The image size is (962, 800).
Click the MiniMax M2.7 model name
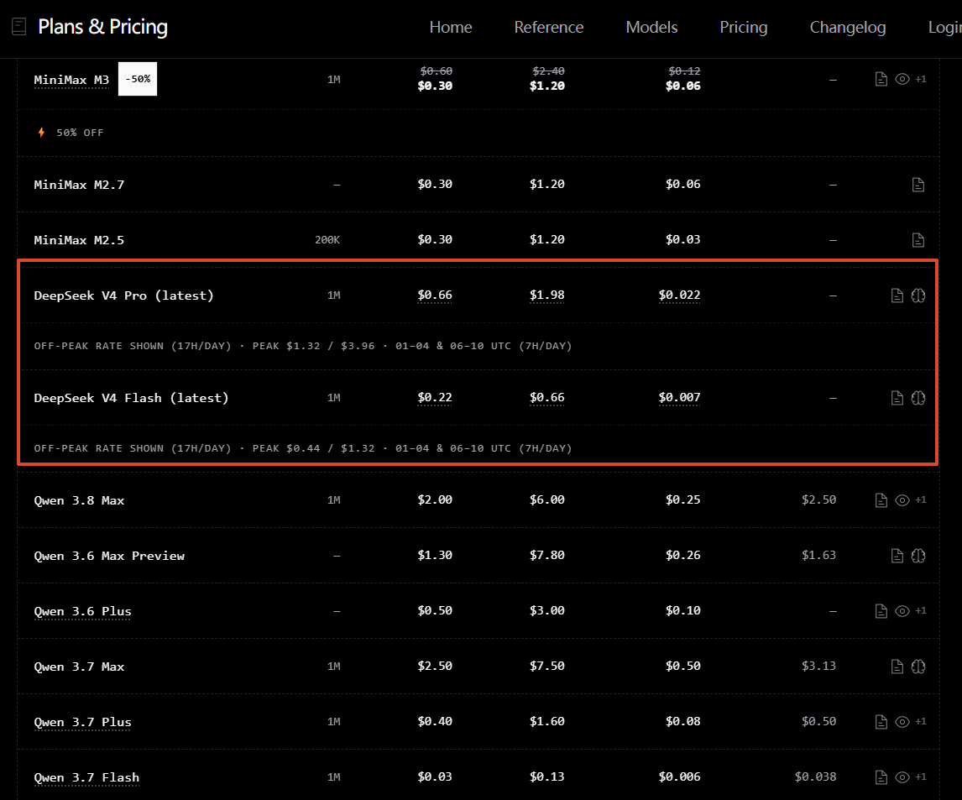pos(79,185)
